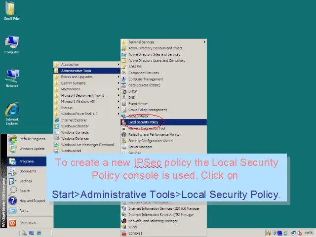Click the Active Directory Sites and Services icon
Image resolution: width=316 pixels, height=237 pixels.
pos(124,54)
